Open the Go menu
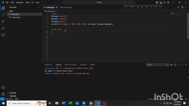Viewport: 189px width, 106px height. tap(33, 2)
